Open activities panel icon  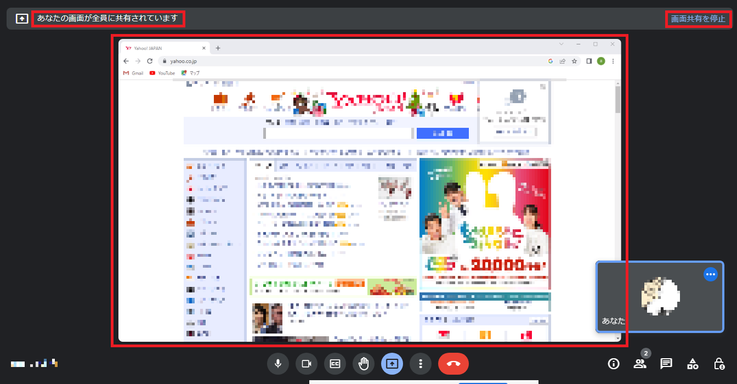(x=693, y=363)
